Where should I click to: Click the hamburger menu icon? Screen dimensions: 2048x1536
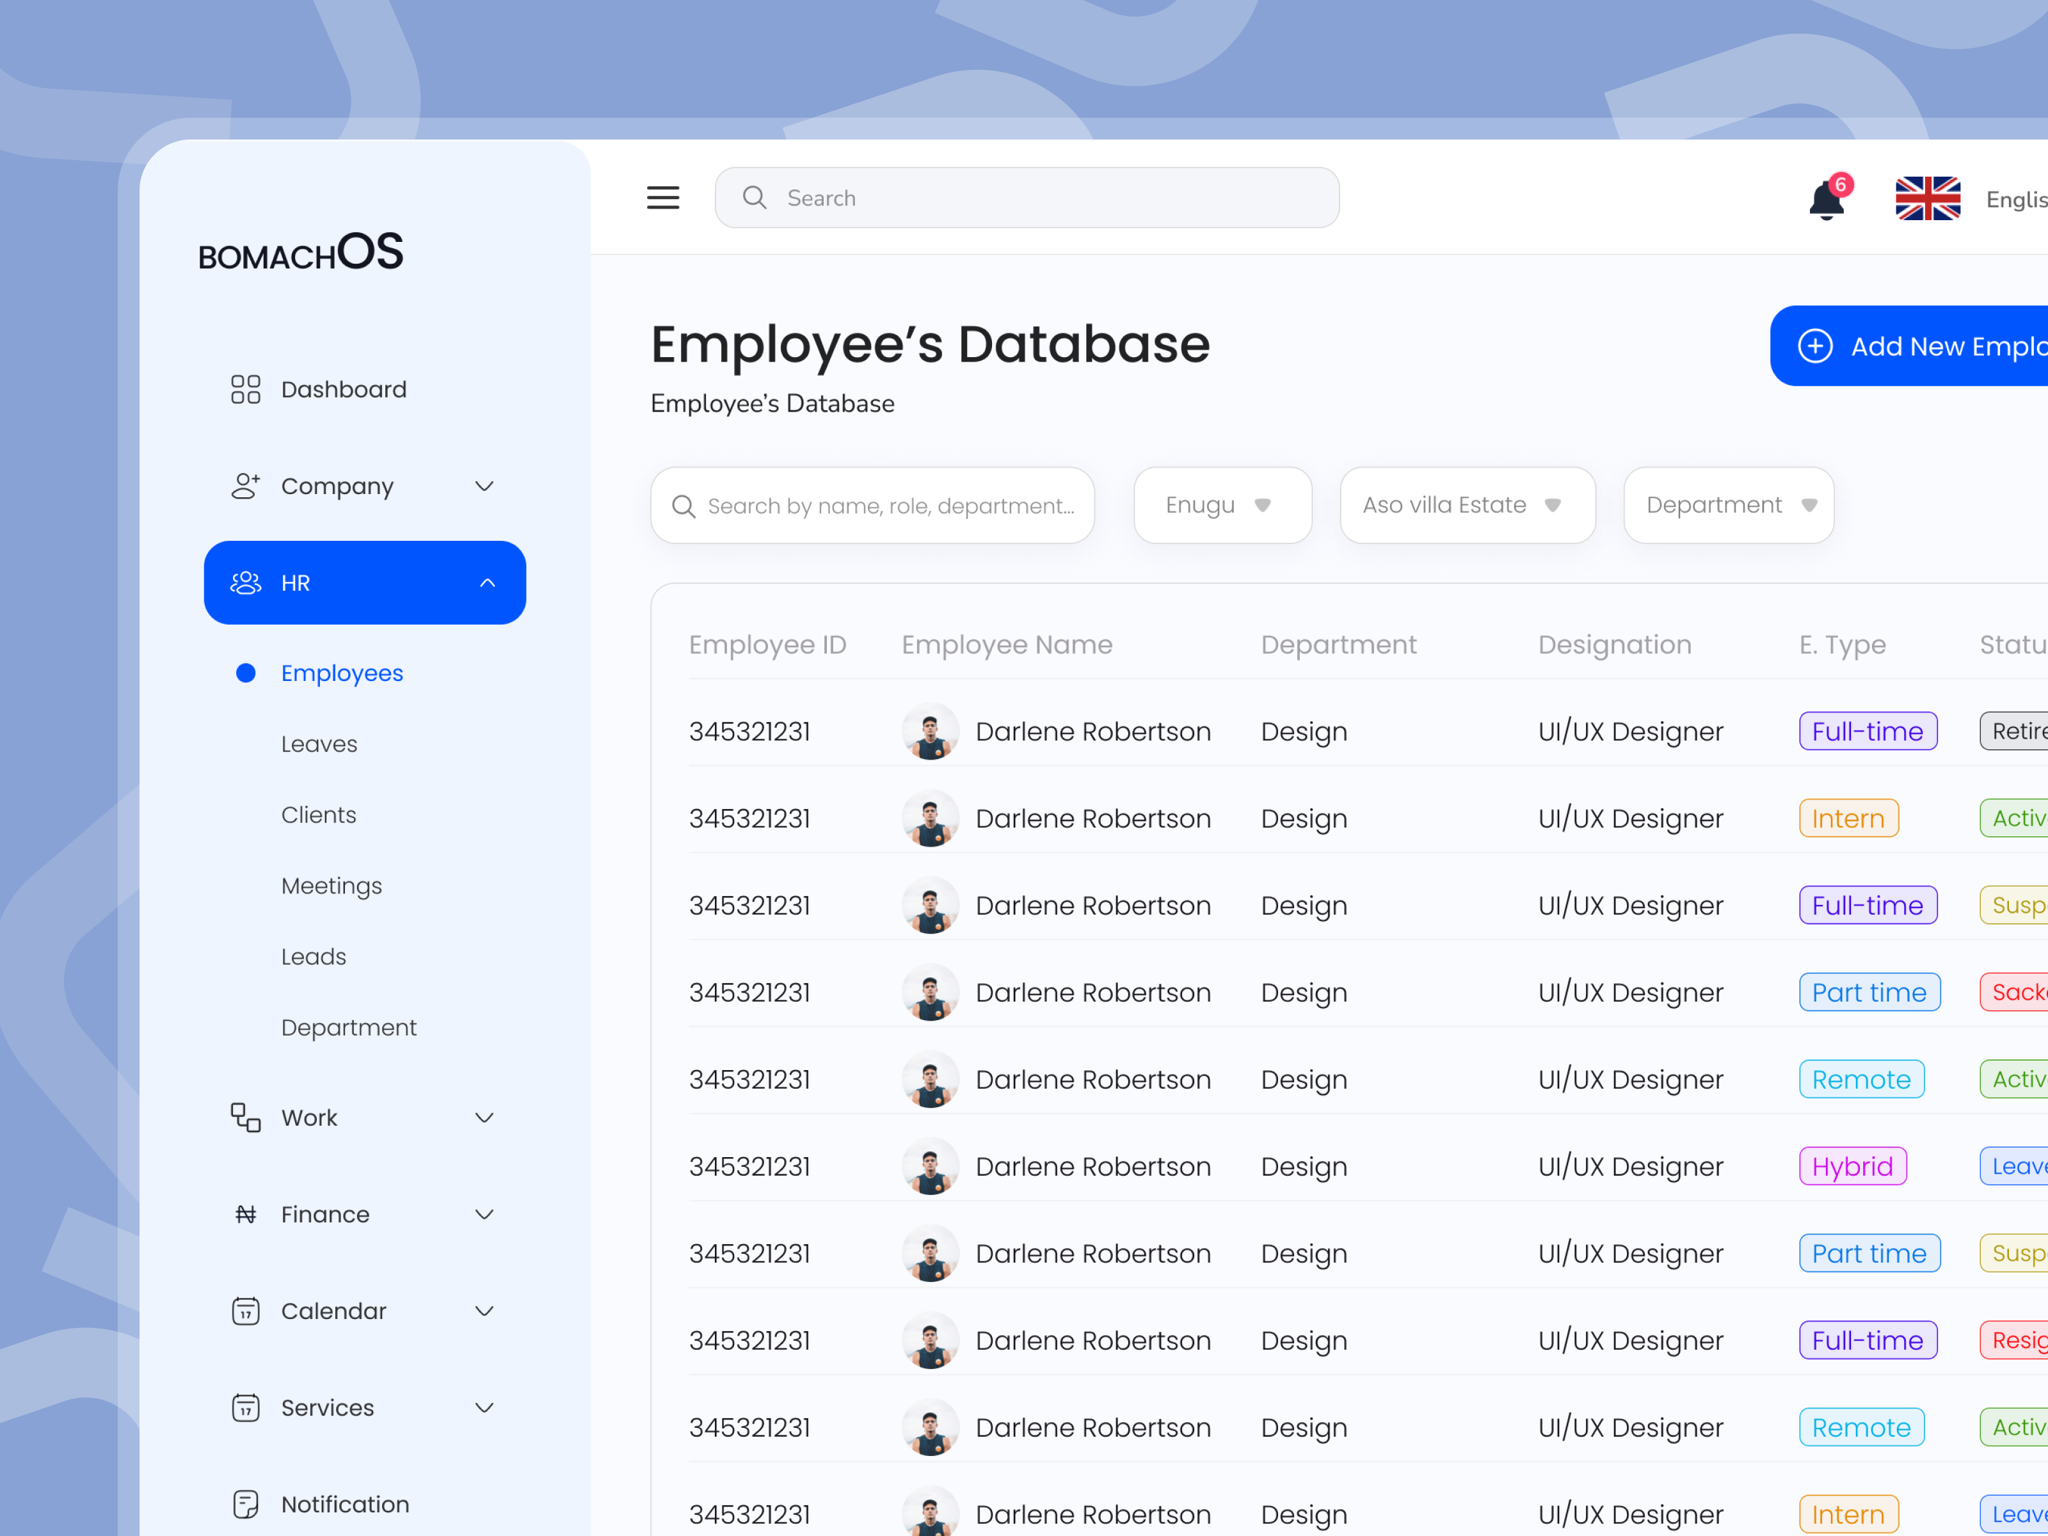click(663, 197)
